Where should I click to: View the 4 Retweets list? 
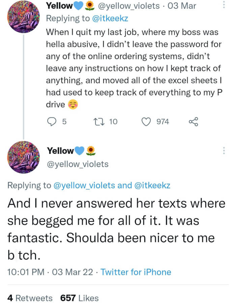30,298
